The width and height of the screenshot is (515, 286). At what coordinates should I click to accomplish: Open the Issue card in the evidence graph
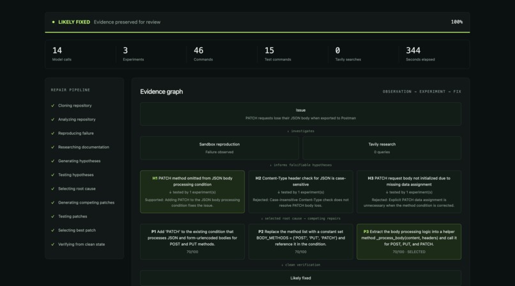[300, 114]
